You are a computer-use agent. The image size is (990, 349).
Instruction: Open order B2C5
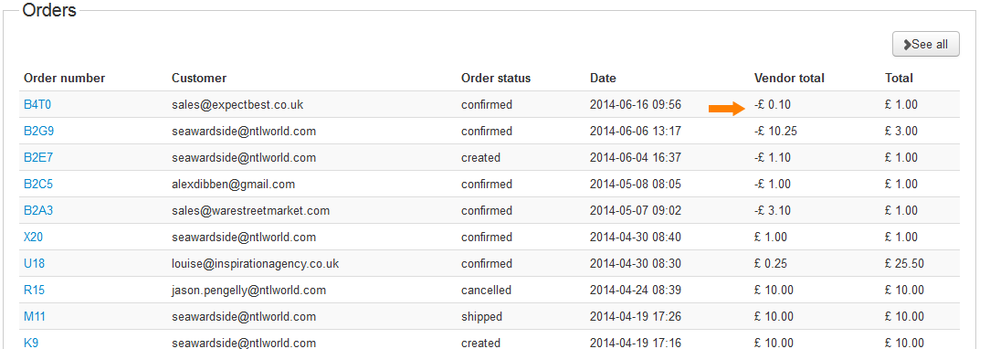38,185
